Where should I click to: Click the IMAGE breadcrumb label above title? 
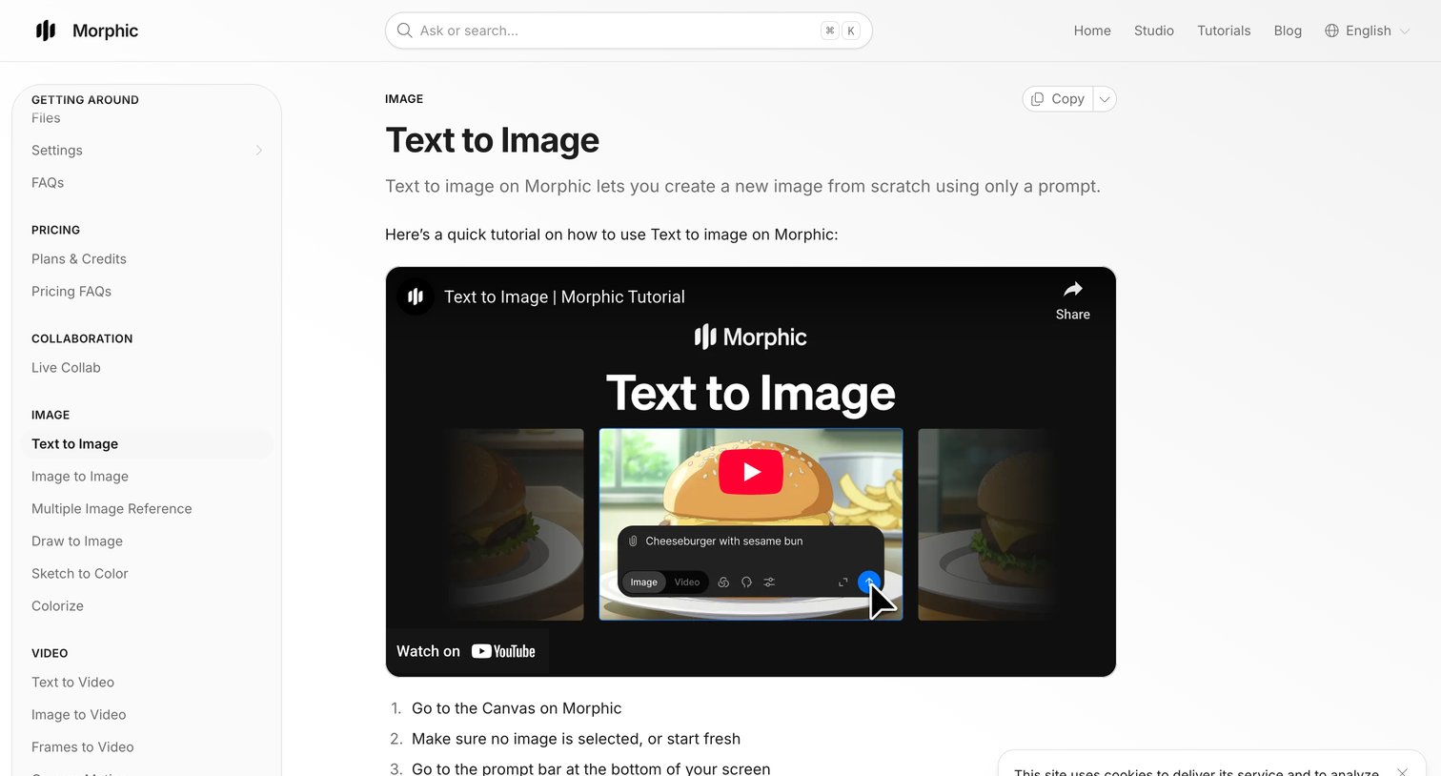point(404,99)
